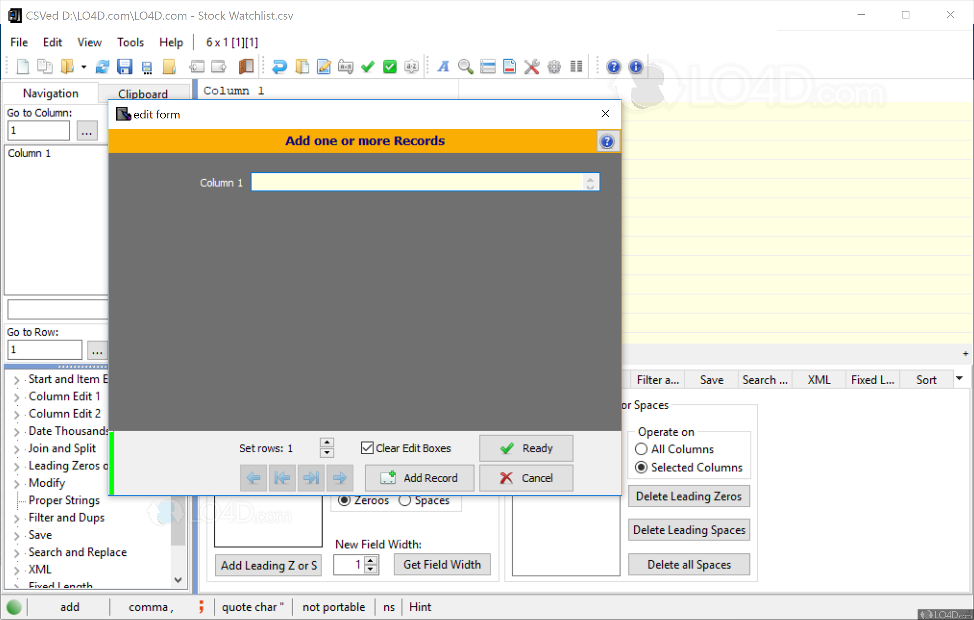Open the settings gear icon
974x620 pixels.
tap(554, 67)
